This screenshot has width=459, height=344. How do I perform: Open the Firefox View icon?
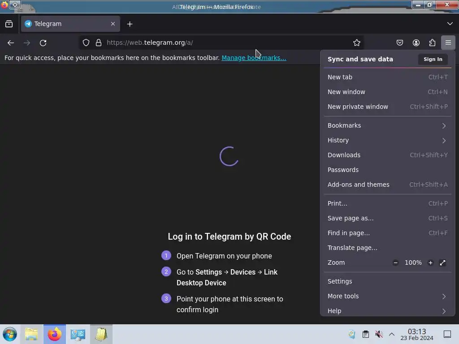pos(9,24)
